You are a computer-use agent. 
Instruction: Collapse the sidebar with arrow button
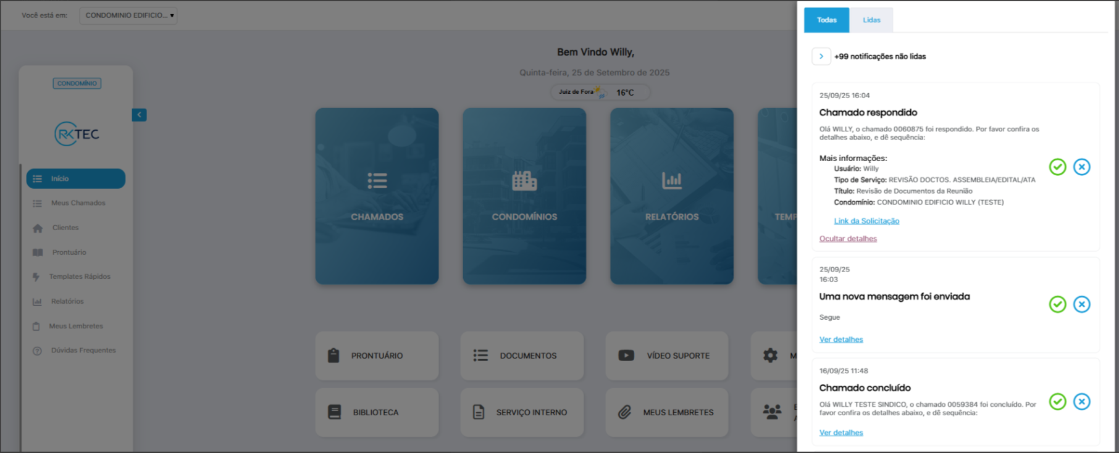[139, 115]
